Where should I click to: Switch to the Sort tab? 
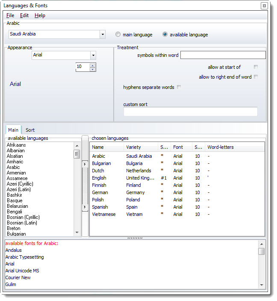point(30,130)
